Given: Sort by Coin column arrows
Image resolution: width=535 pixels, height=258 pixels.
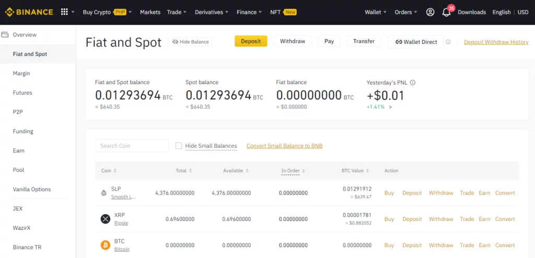Looking at the screenshot, I should point(115,171).
